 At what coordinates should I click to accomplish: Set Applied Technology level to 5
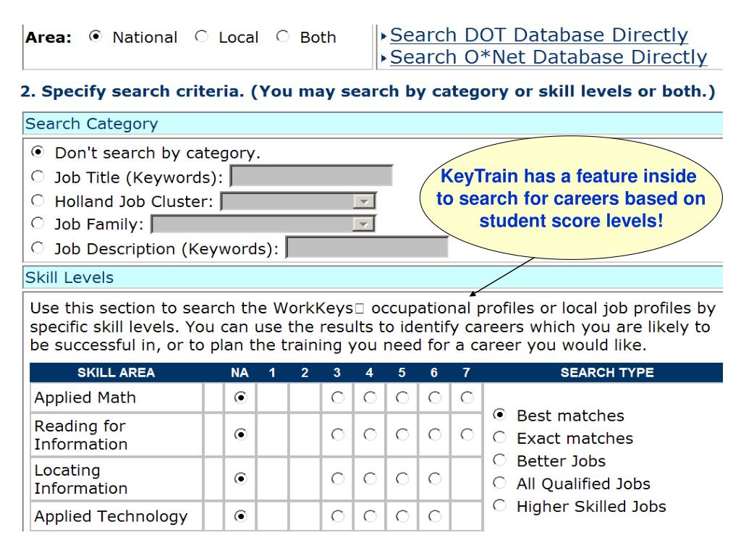(x=402, y=515)
